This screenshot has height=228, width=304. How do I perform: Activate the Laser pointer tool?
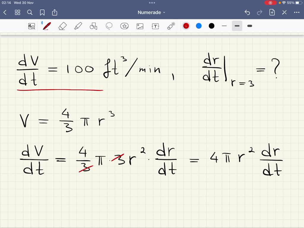171,26
